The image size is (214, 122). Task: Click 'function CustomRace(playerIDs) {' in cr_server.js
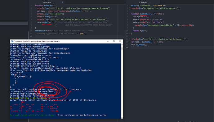click(147, 14)
